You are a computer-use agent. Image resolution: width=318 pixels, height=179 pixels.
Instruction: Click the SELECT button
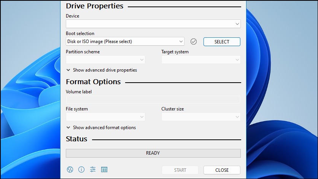[222, 42]
